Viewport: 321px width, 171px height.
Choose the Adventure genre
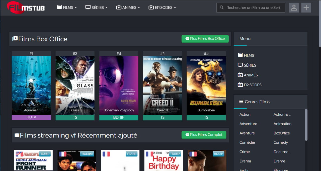click(248, 124)
